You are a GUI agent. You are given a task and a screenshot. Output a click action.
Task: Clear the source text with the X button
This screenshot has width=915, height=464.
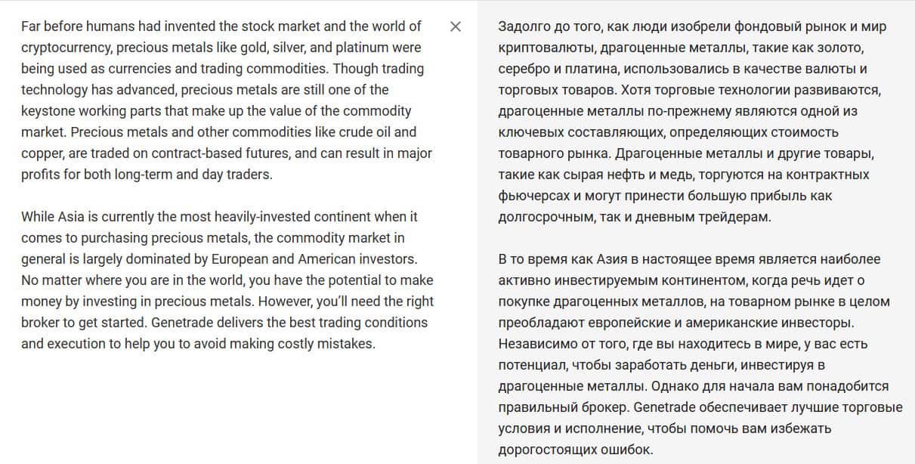pyautogui.click(x=456, y=26)
